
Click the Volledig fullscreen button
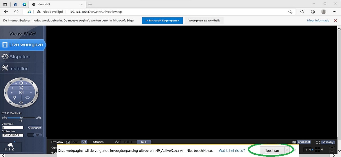pyautogui.click(x=328, y=142)
